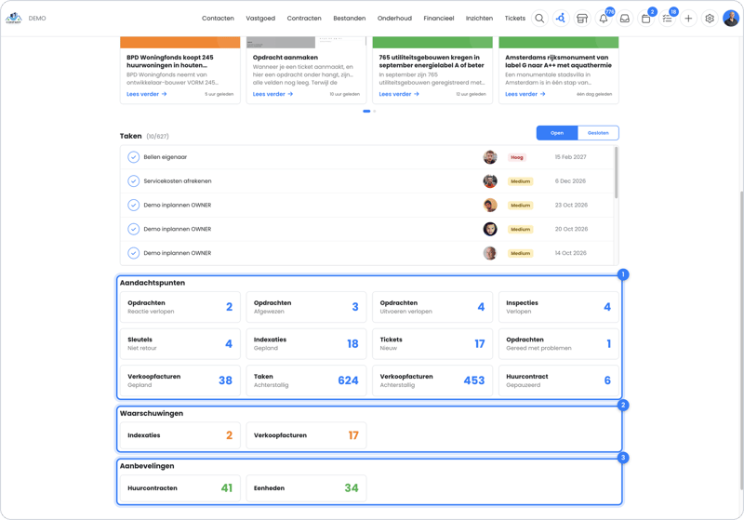Viewport: 744px width, 520px height.
Task: Open the task list icon with badge 18
Action: (x=667, y=19)
